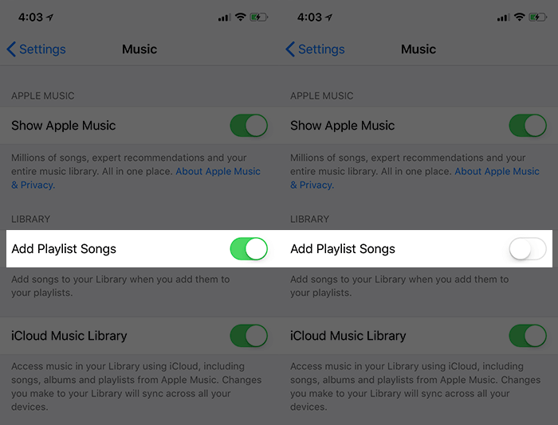Toggle Show Apple Music on left screen
Screen dimensions: 558x425
(x=249, y=126)
